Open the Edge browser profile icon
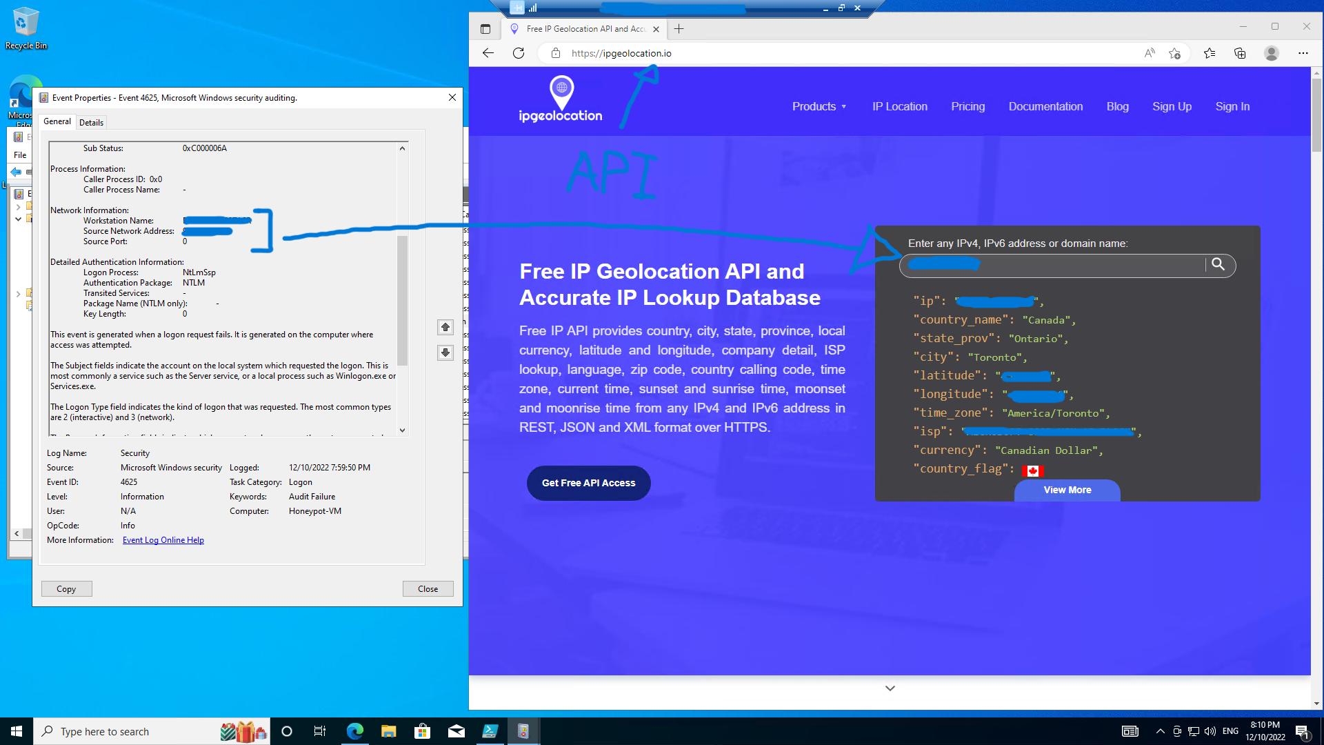The height and width of the screenshot is (745, 1324). pos(1272,53)
